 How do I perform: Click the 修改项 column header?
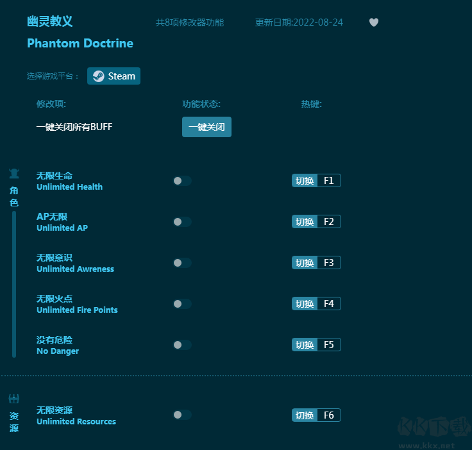pos(51,104)
